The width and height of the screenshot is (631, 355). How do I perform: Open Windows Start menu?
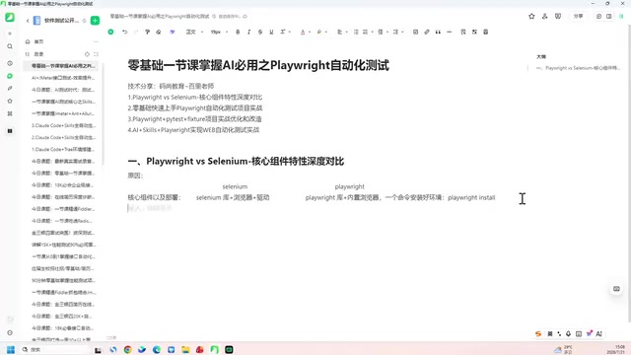pos(11,349)
